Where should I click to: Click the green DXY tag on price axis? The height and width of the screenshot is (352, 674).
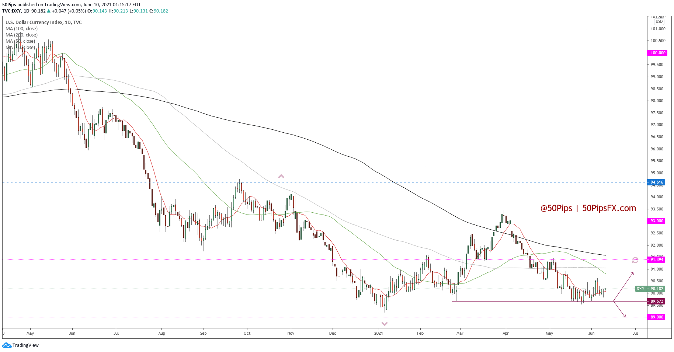tap(640, 289)
